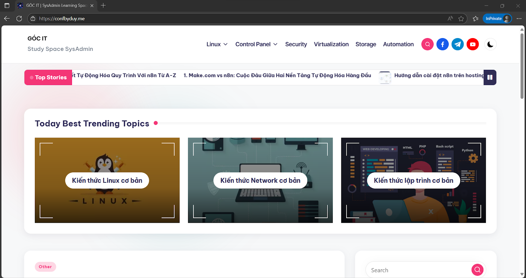This screenshot has width=526, height=278.
Task: Go to the Virtualization section
Action: [x=331, y=44]
